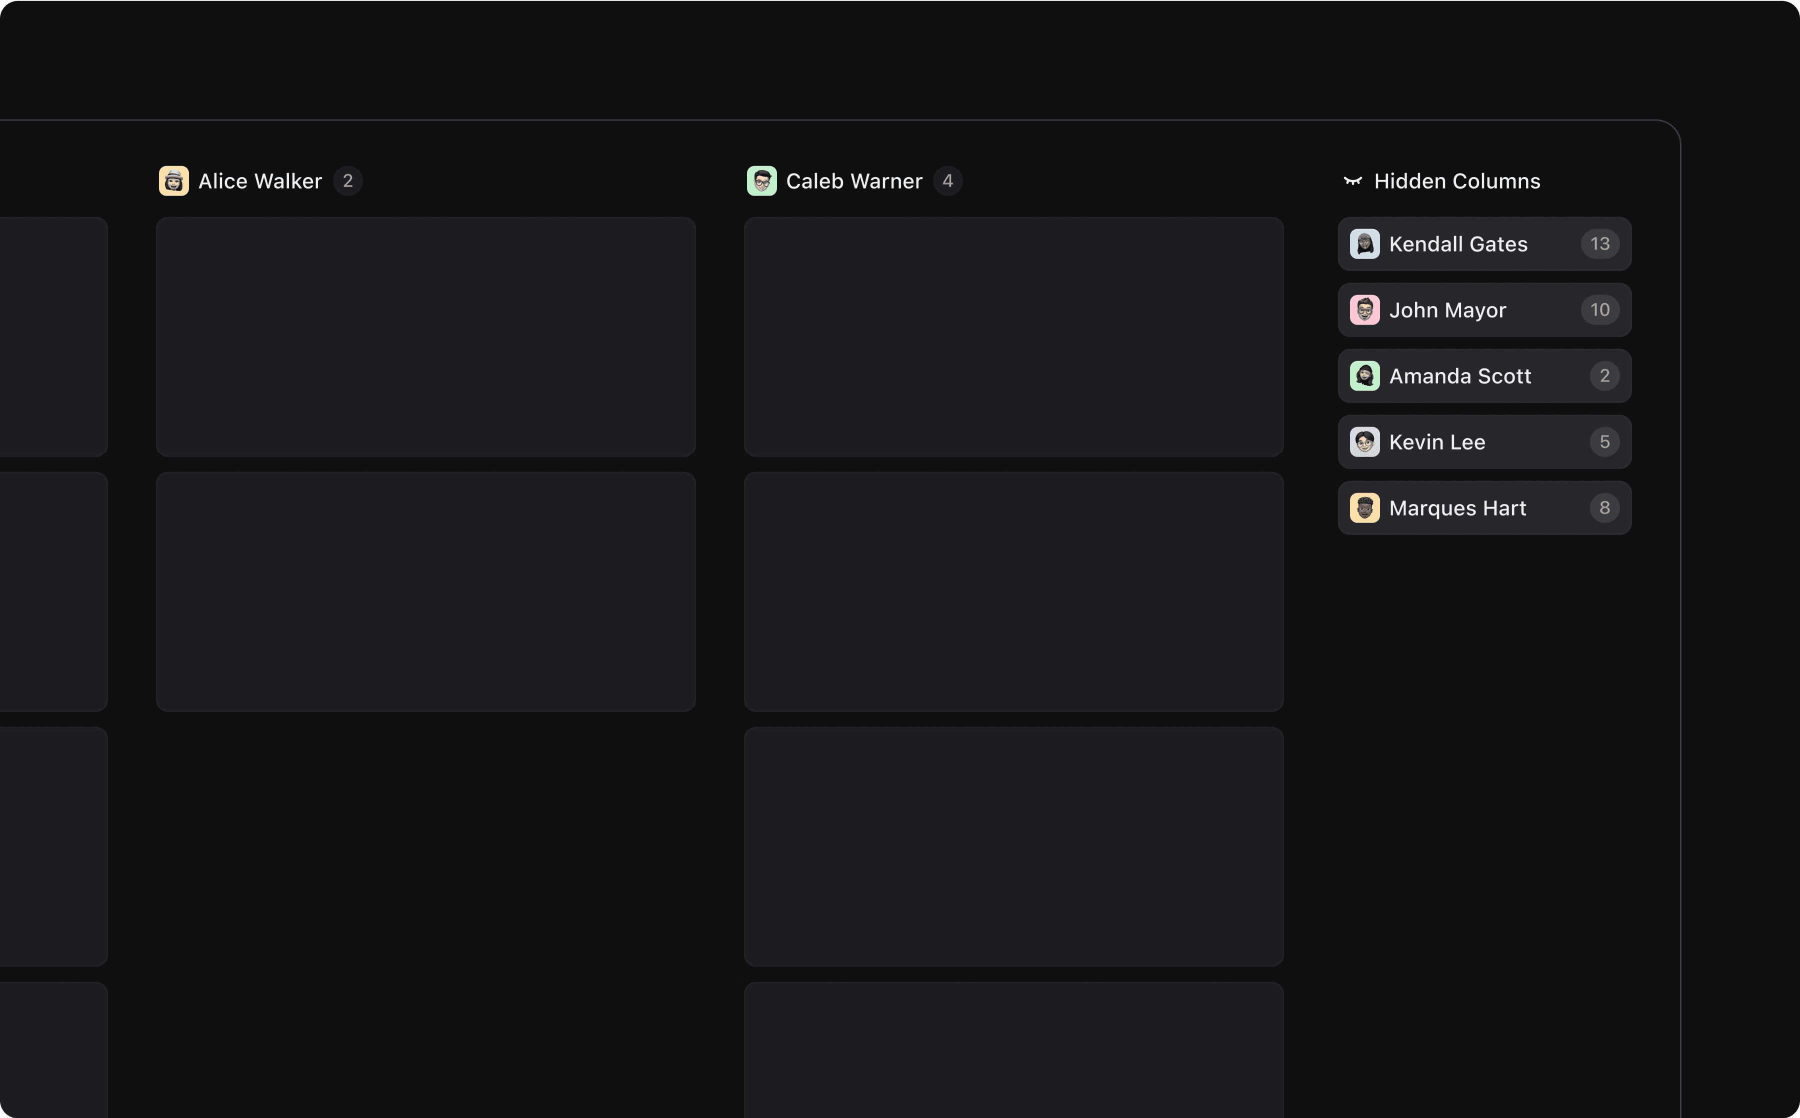Click the 10 count badge for John Mayor
Screen dimensions: 1800x1118
point(1599,310)
